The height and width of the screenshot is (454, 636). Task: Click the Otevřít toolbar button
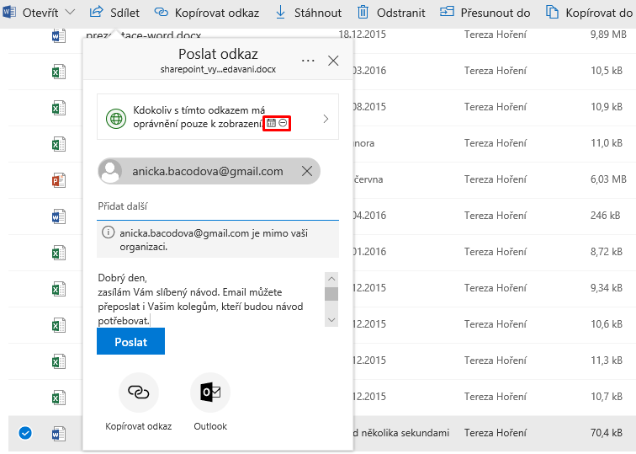(30, 13)
